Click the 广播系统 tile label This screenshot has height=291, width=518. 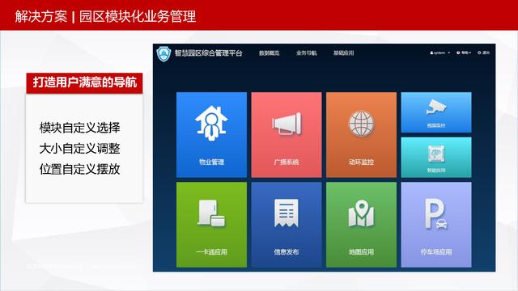(287, 162)
